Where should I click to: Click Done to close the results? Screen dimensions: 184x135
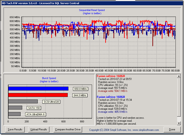[172, 129]
